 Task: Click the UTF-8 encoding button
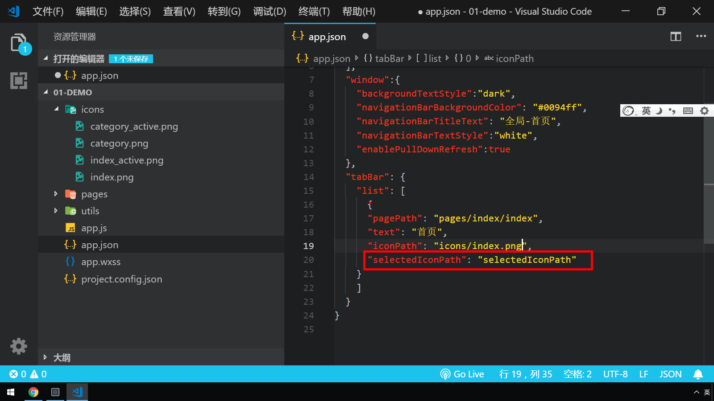click(x=615, y=374)
